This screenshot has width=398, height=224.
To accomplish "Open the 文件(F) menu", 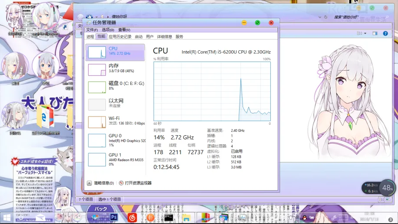I will [92, 30].
